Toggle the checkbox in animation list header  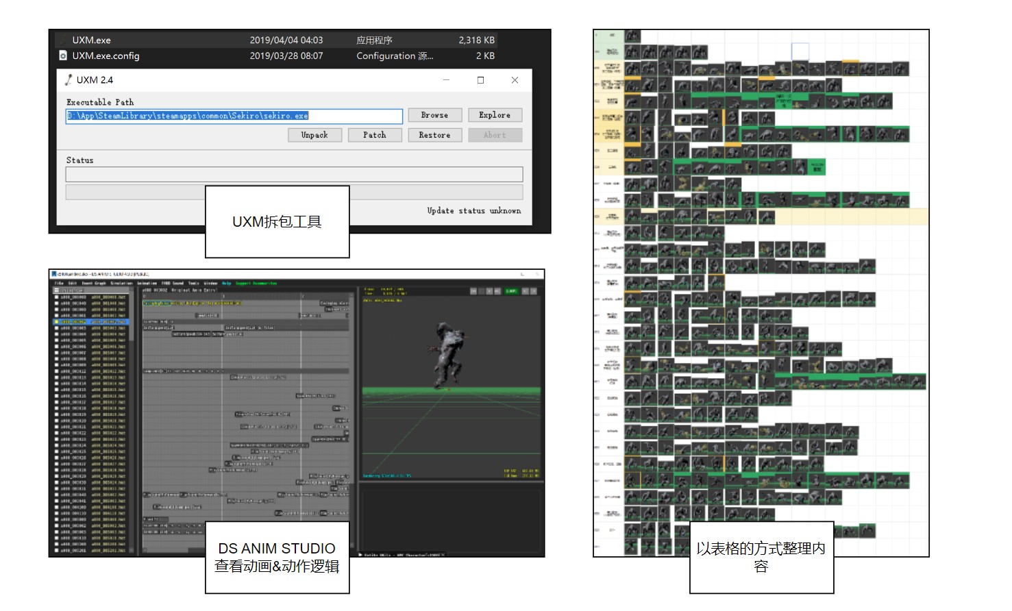(x=56, y=290)
